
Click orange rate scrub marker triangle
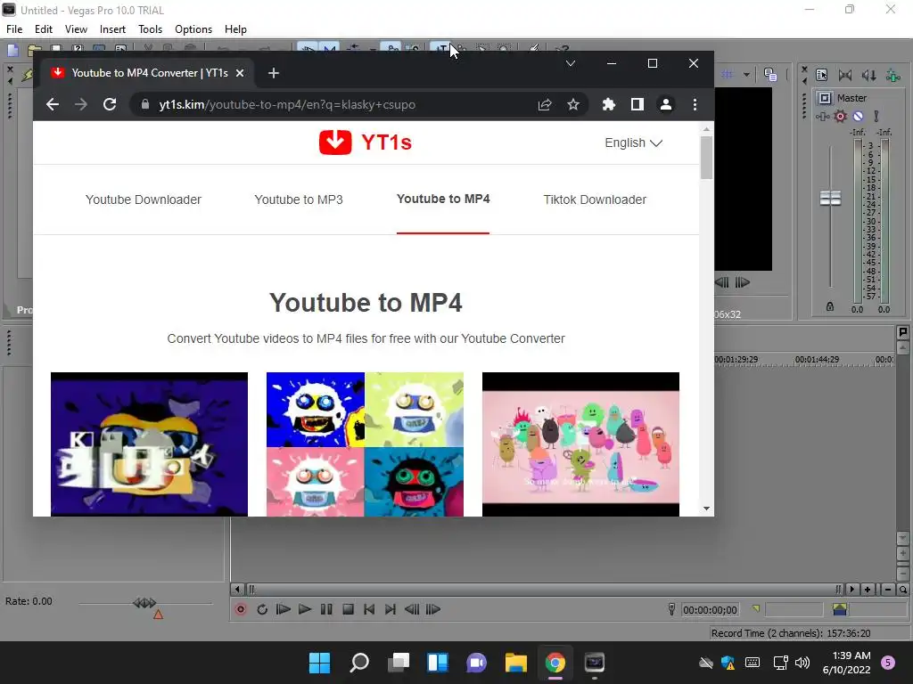click(158, 615)
